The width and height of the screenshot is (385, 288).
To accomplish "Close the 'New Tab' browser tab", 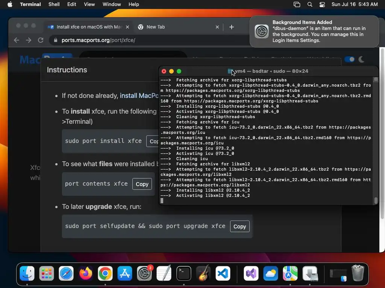I will tap(217, 27).
